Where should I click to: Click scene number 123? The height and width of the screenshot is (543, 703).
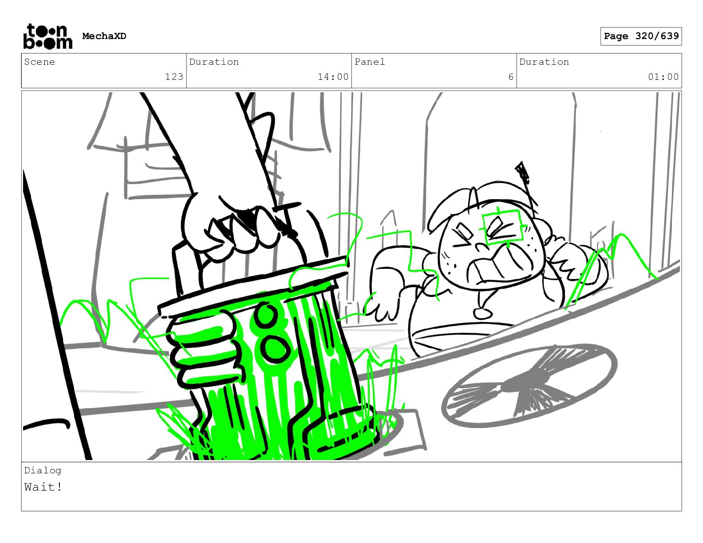coord(174,77)
